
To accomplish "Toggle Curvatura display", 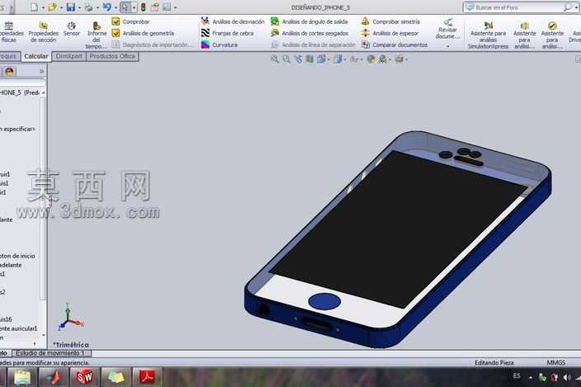I will [x=219, y=45].
